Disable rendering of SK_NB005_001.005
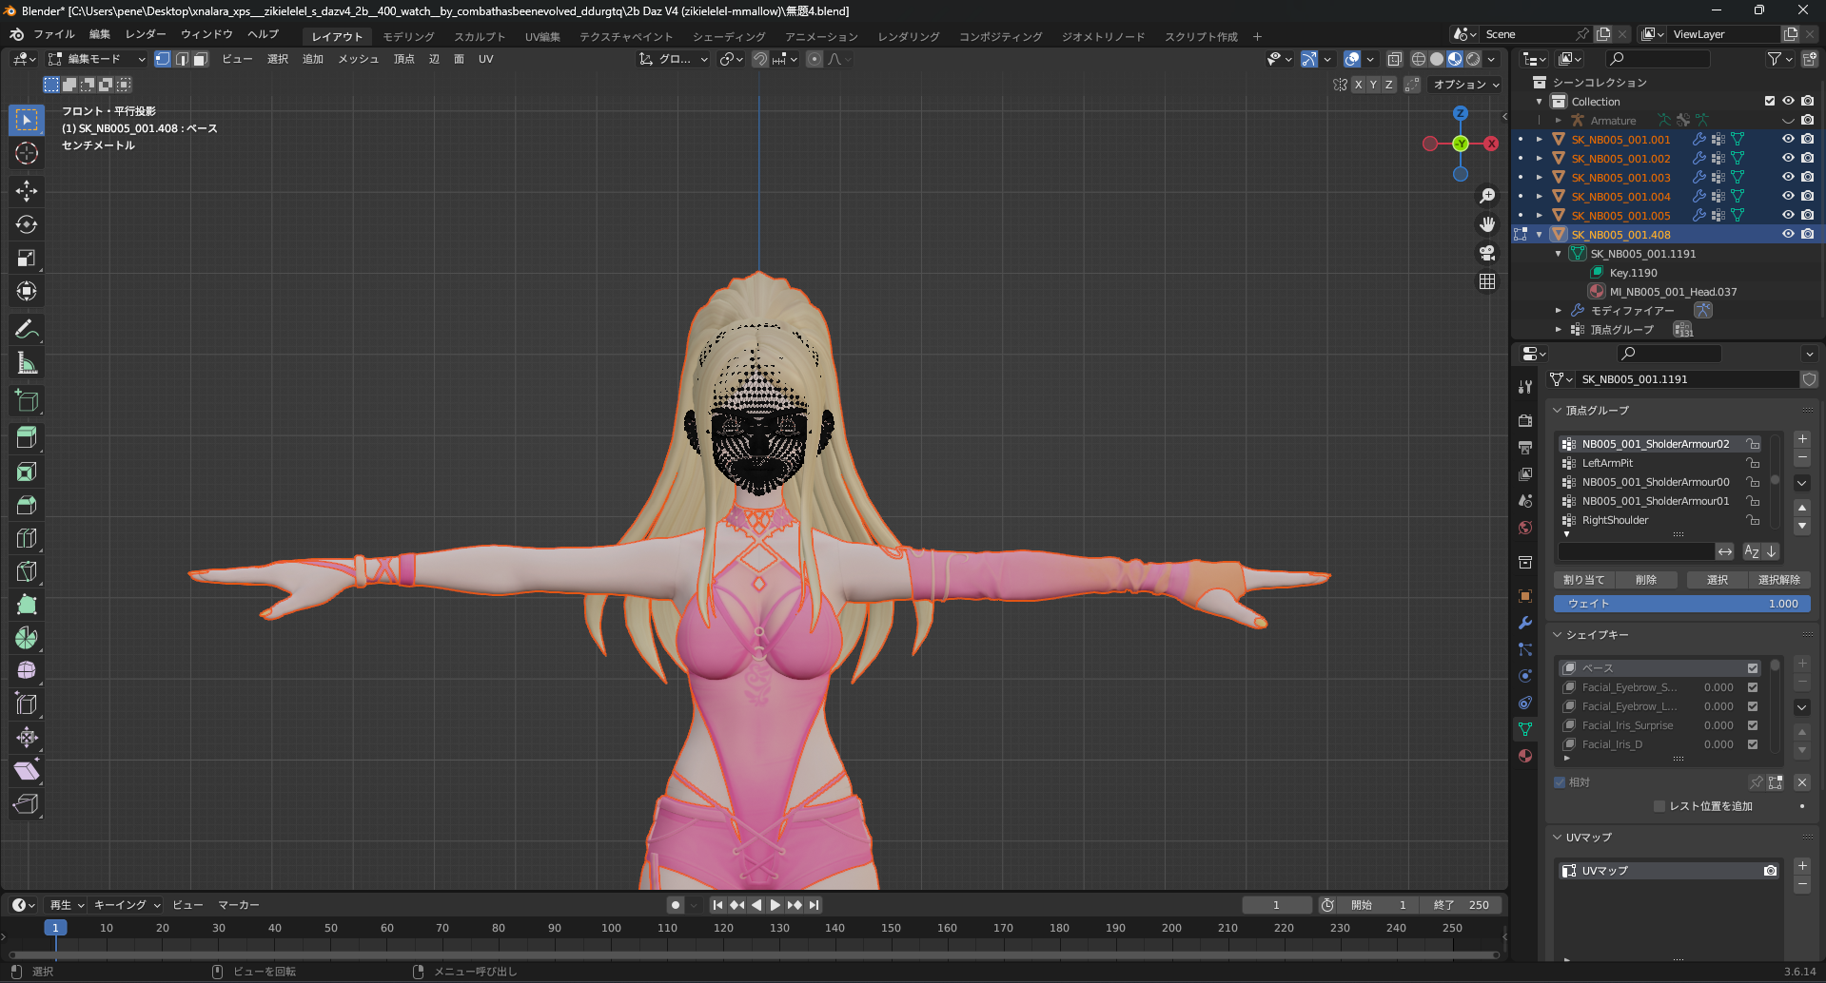The height and width of the screenshot is (983, 1826). click(x=1807, y=215)
